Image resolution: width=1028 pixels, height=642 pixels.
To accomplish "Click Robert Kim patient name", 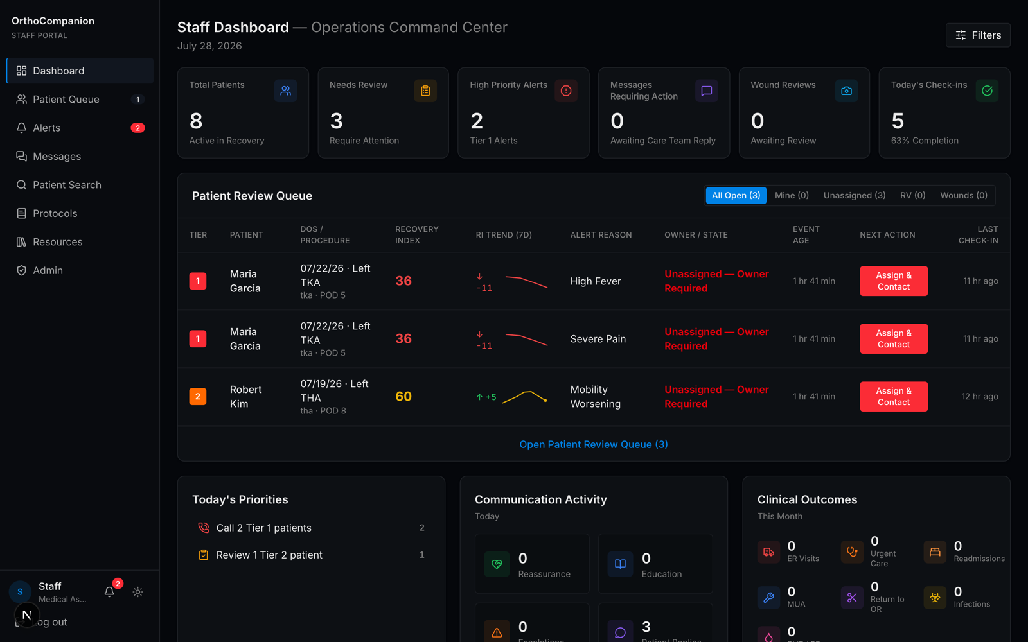I will tap(245, 397).
